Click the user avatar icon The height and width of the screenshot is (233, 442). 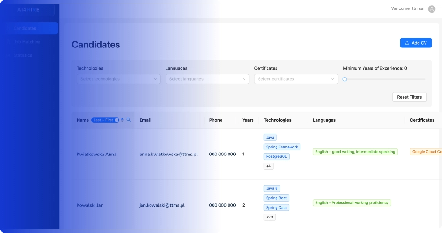pyautogui.click(x=432, y=8)
